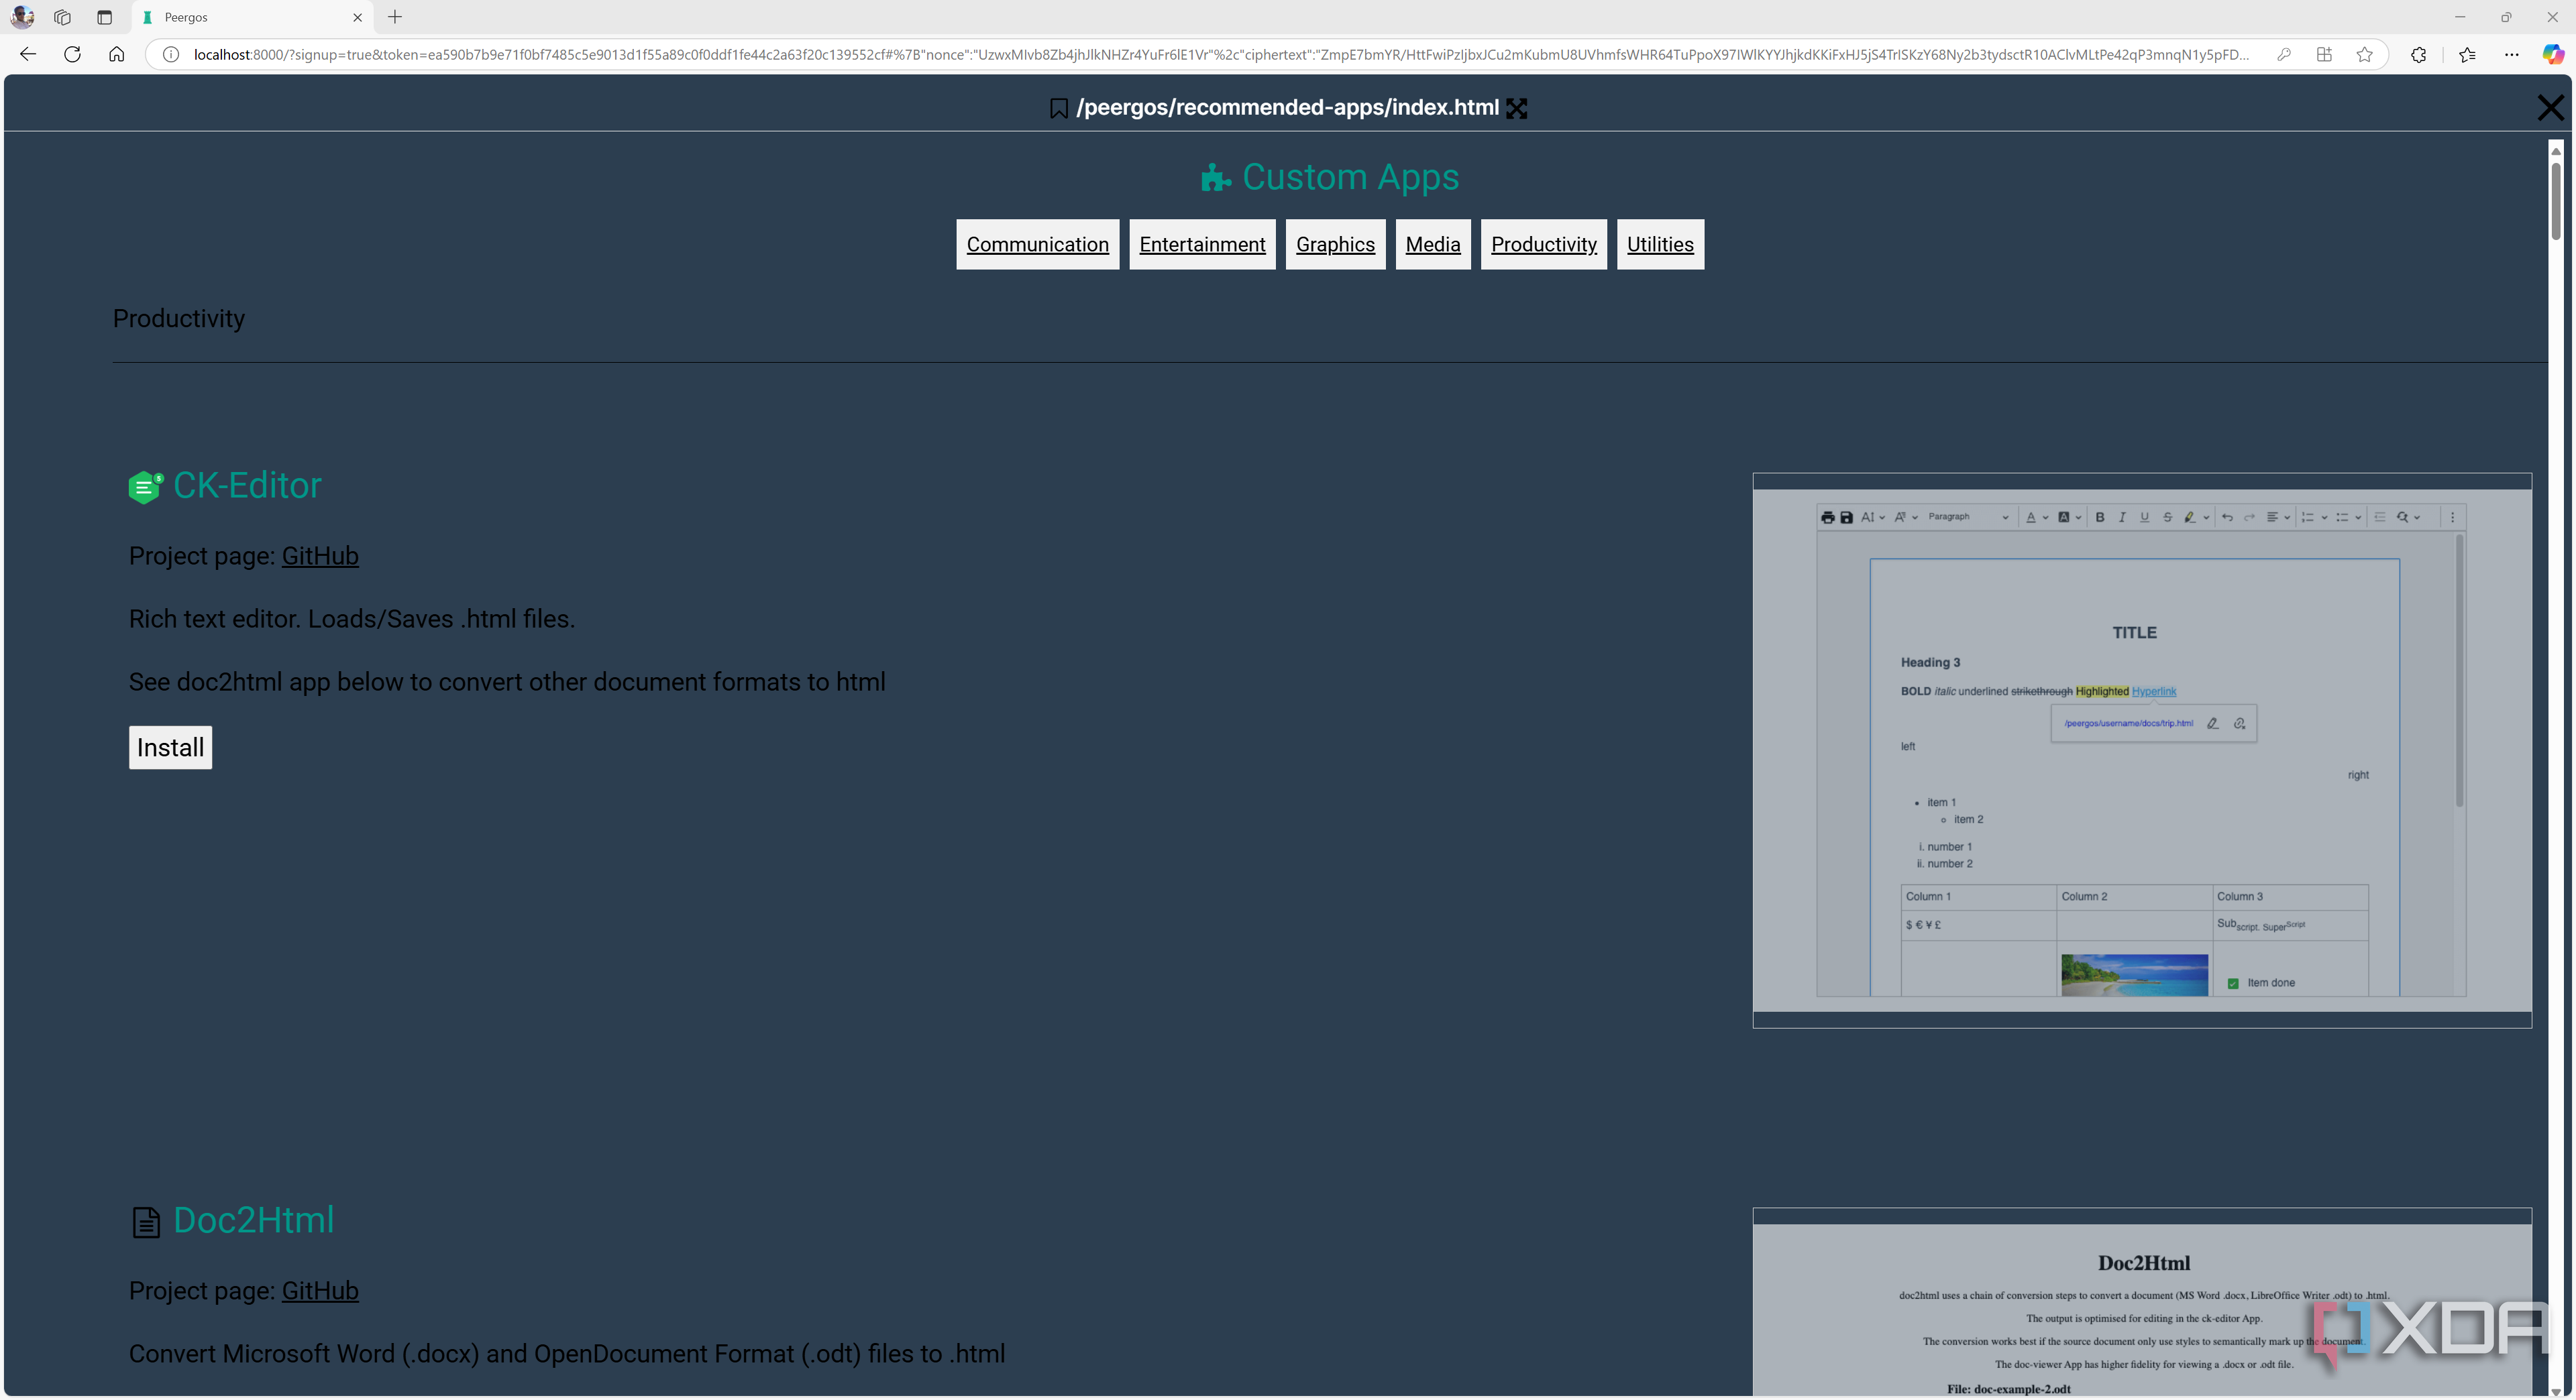The width and height of the screenshot is (2576, 1400).
Task: Click the green CK-Editor app icon
Action: pyautogui.click(x=145, y=487)
